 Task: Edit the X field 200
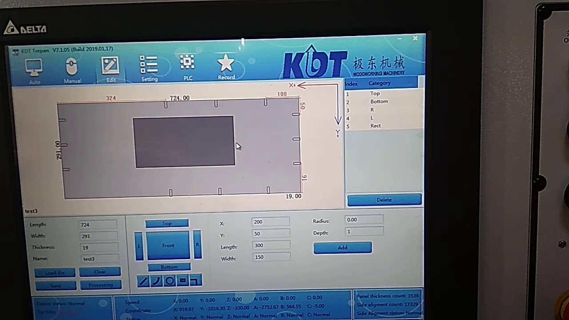270,221
